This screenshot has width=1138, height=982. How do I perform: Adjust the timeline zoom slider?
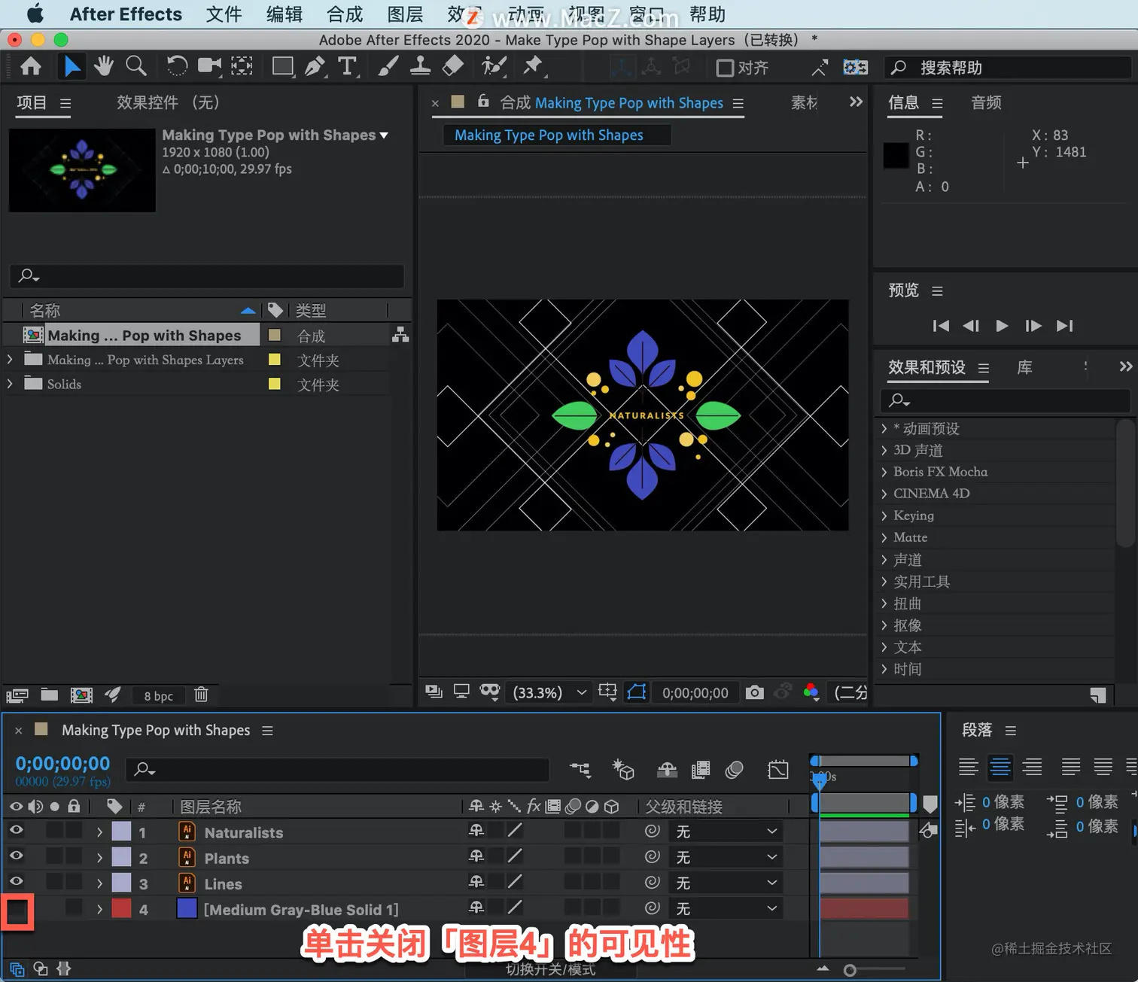[850, 970]
